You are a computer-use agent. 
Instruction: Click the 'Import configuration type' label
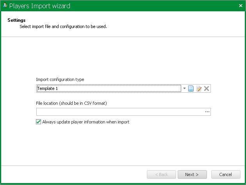tap(60, 79)
